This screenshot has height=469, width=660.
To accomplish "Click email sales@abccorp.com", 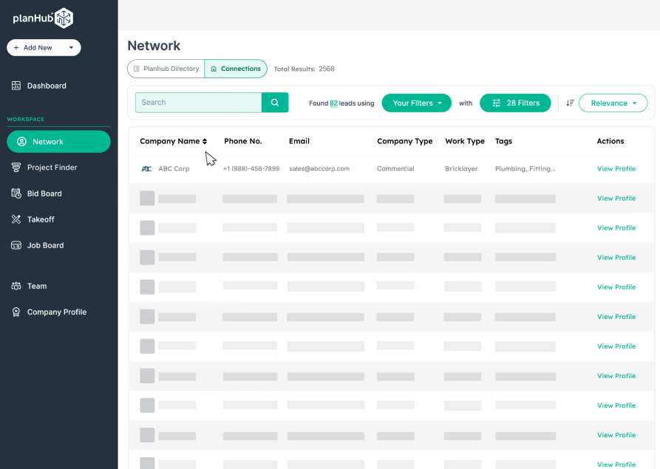I will (319, 168).
